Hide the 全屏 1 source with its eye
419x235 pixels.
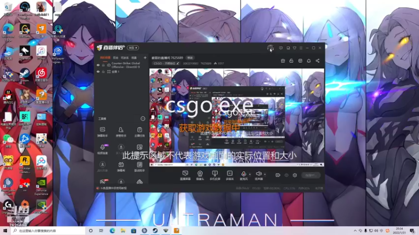click(x=98, y=72)
